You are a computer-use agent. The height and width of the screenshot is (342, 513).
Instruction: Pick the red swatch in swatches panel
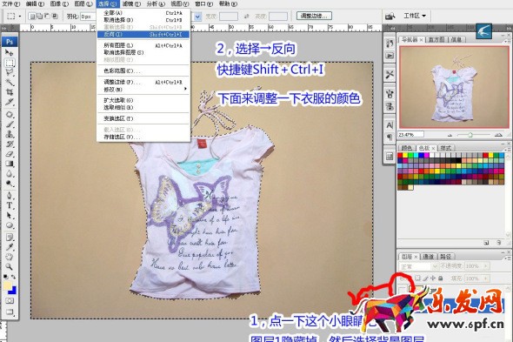click(400, 155)
